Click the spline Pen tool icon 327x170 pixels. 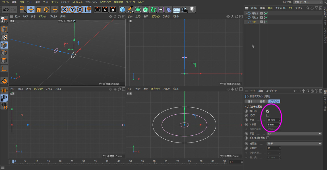[130, 10]
